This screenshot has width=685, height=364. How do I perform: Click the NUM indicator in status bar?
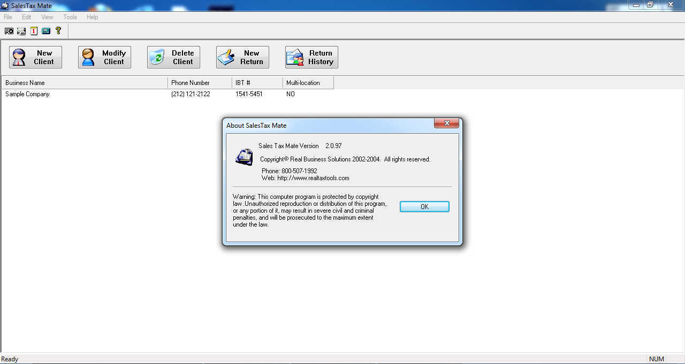click(656, 359)
